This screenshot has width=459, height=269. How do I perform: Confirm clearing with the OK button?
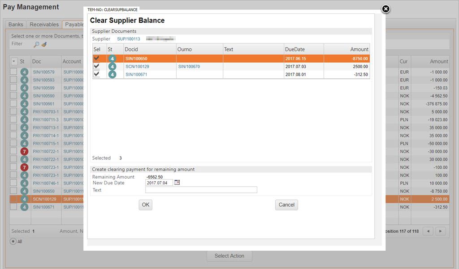[x=145, y=205]
